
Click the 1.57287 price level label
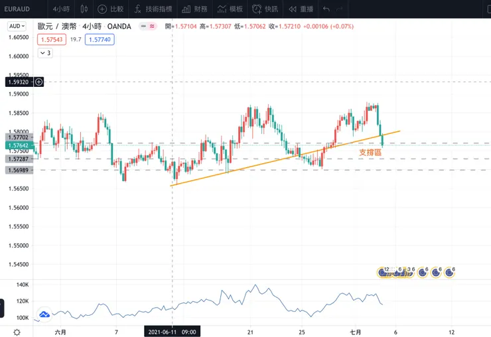tap(19, 159)
